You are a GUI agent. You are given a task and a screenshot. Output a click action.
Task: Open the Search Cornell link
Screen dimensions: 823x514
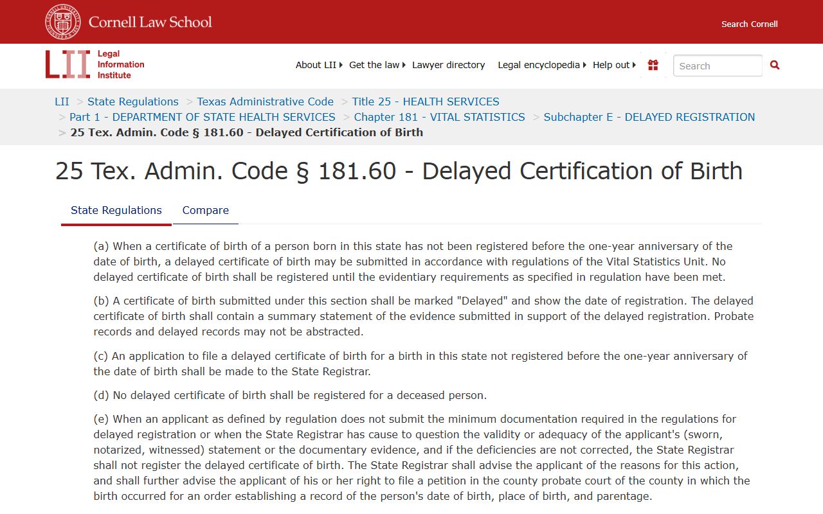click(x=750, y=24)
